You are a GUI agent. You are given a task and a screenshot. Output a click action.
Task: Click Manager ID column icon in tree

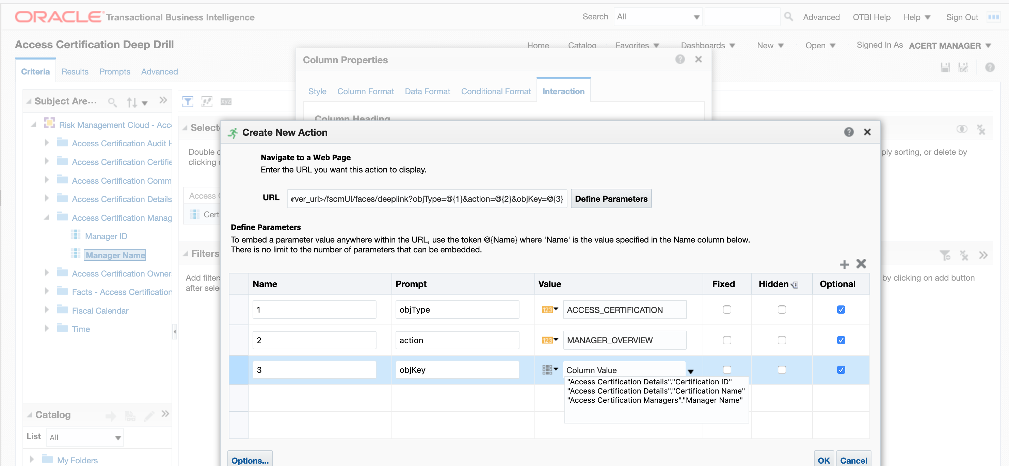pos(75,234)
